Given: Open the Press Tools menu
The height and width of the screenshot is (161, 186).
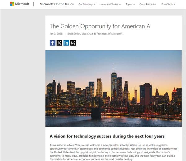Looking at the screenshot, I should point(168,4).
